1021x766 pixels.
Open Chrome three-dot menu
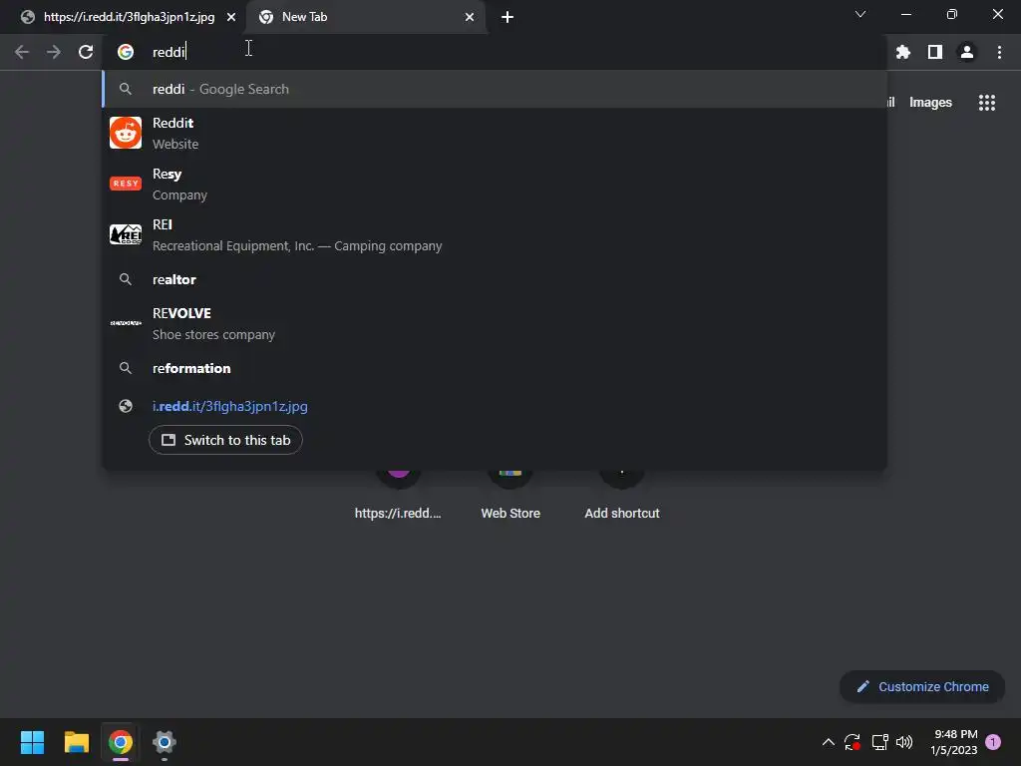pyautogui.click(x=999, y=52)
